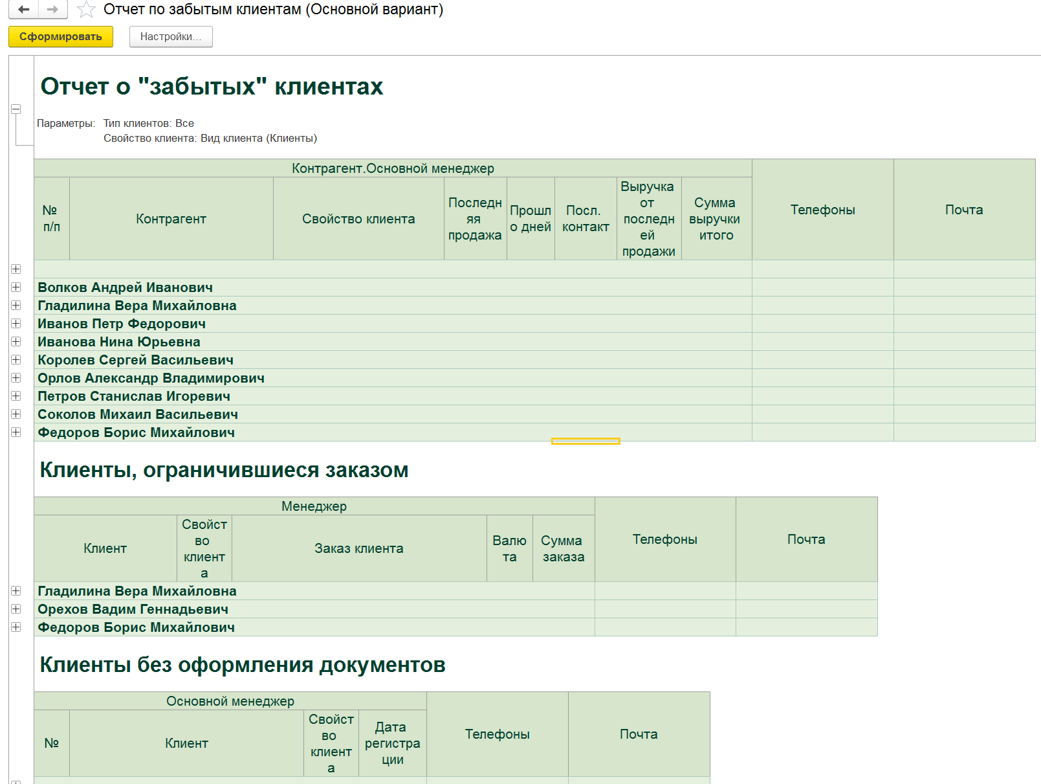Go back with the left arrow button
Screen dimensions: 1041x784
24,9
